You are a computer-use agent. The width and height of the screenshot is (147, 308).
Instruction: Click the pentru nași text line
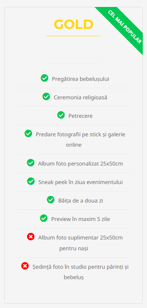[73, 248]
